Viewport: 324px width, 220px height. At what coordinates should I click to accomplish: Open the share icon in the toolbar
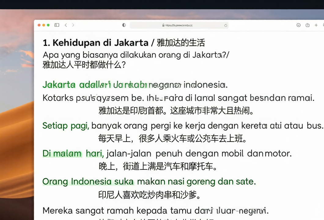pos(307,25)
